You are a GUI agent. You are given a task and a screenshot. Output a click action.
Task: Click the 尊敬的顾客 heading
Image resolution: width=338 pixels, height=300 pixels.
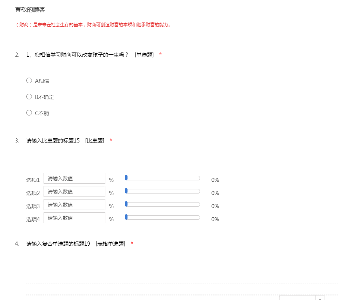coord(30,10)
